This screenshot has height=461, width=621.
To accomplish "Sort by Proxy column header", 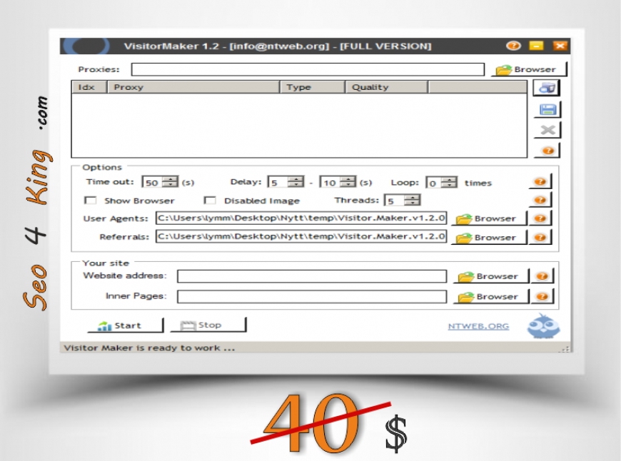I will 193,87.
